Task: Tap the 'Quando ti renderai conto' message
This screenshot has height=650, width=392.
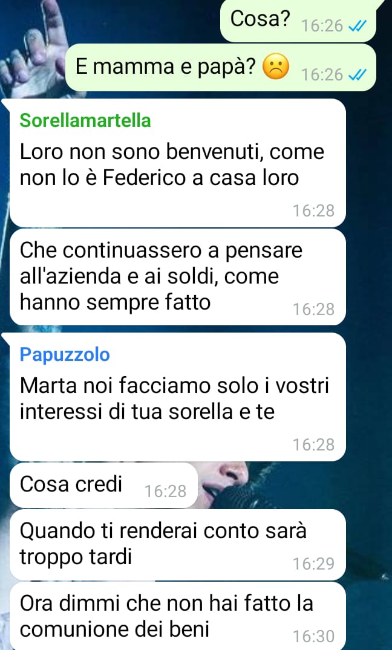Action: (x=177, y=545)
